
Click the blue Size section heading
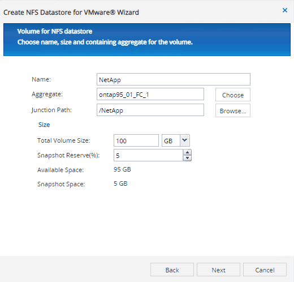click(44, 125)
